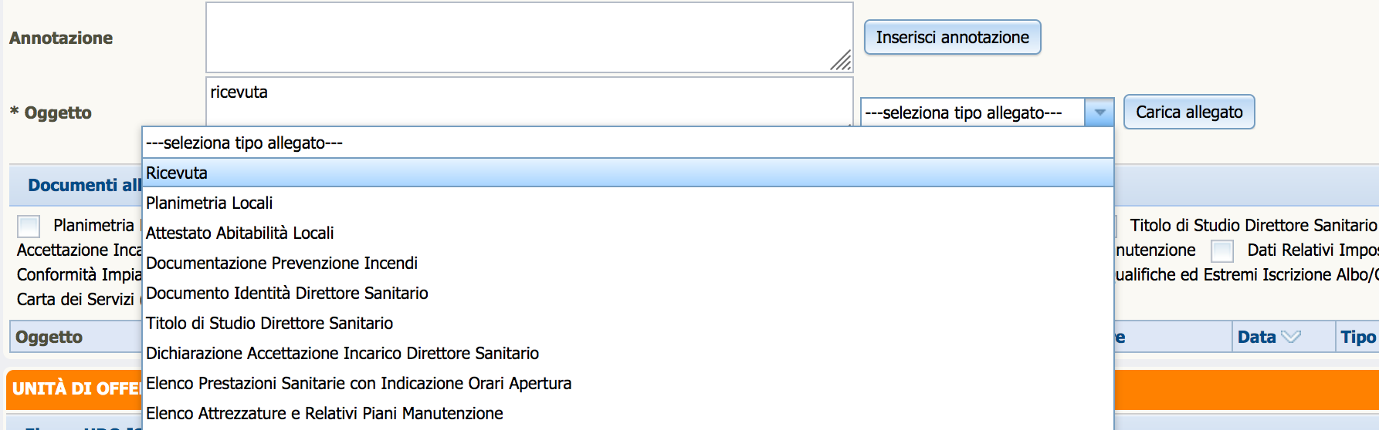Choose the blank seleziona tipo allegato entry
This screenshot has width=1379, height=430.
(x=628, y=143)
